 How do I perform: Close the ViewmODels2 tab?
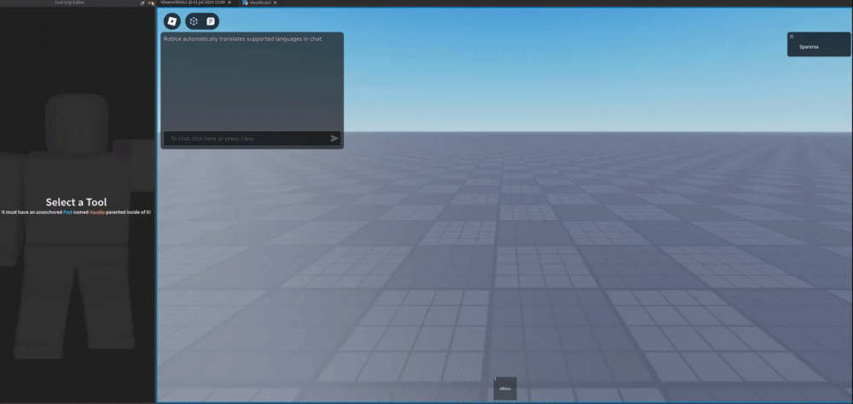coord(229,3)
